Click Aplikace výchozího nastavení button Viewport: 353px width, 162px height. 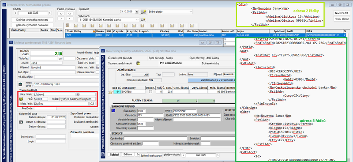32,25
